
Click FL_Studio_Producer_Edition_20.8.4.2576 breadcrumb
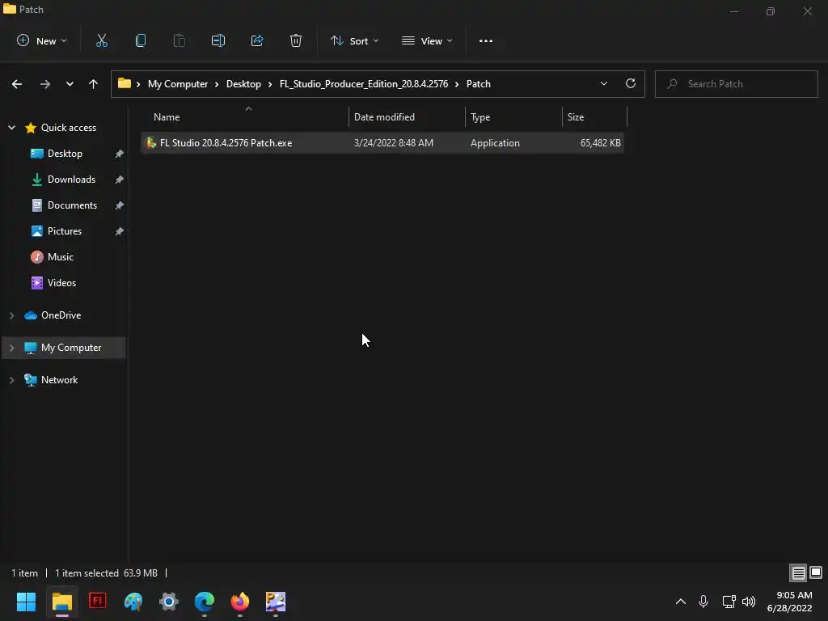pos(363,84)
